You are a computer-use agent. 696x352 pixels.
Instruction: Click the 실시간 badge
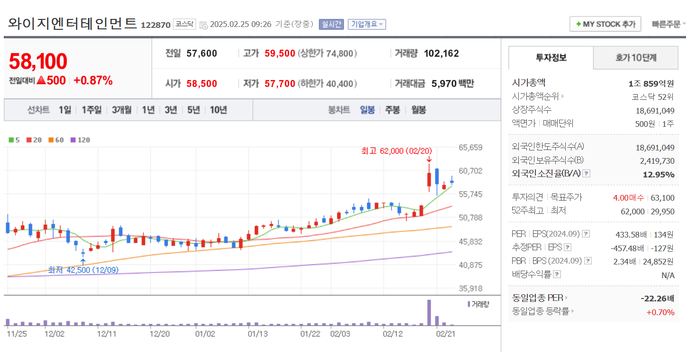tap(331, 24)
